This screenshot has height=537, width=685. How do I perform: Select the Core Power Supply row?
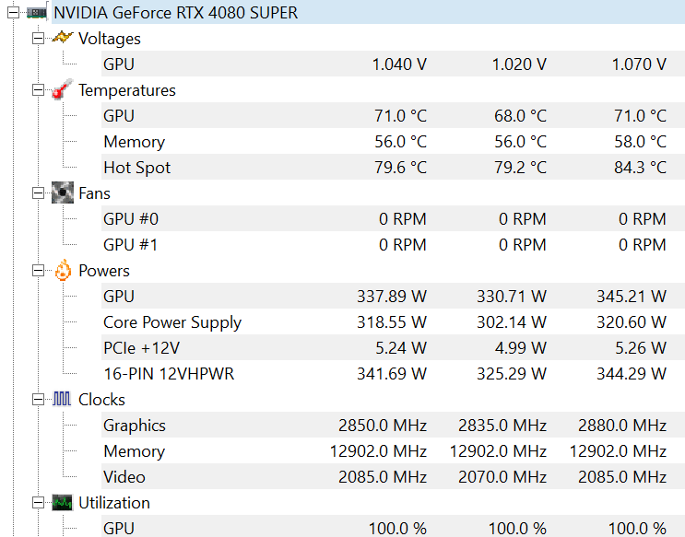point(393,321)
